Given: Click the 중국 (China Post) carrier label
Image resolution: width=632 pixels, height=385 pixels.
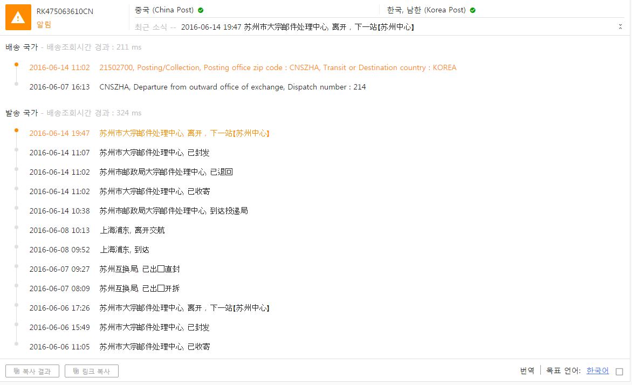Looking at the screenshot, I should click(x=164, y=10).
